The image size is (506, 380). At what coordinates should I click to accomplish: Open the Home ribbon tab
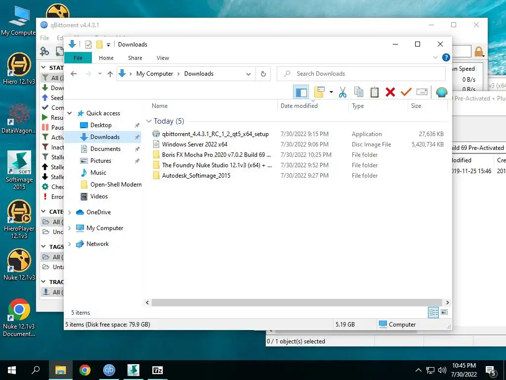coord(106,58)
